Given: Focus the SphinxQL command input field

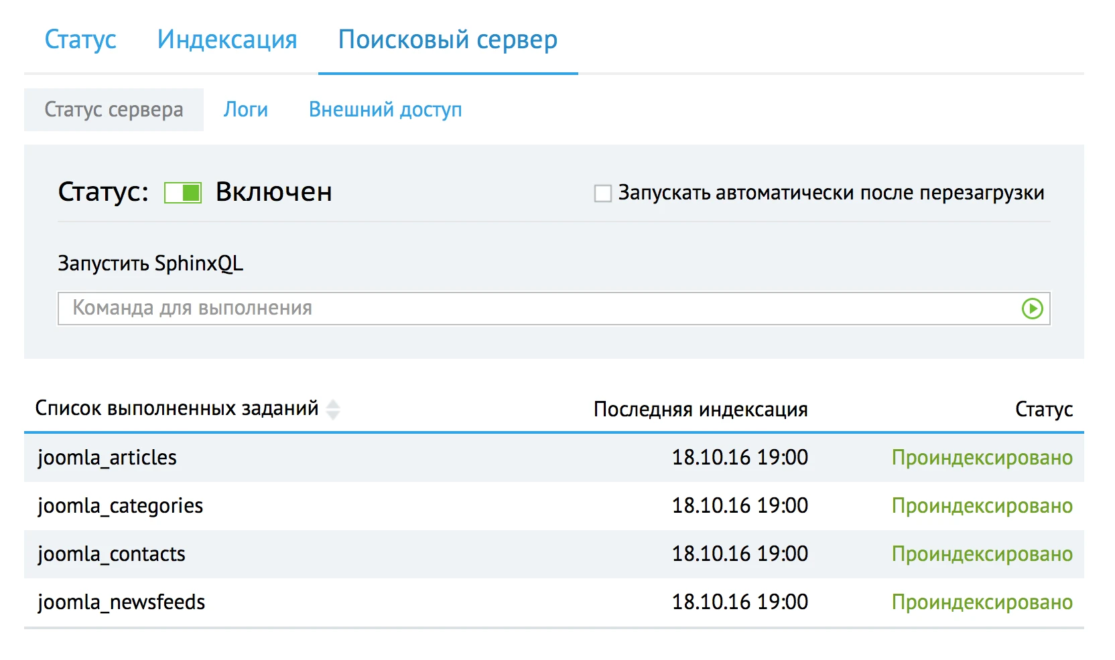Looking at the screenshot, I should point(536,309).
